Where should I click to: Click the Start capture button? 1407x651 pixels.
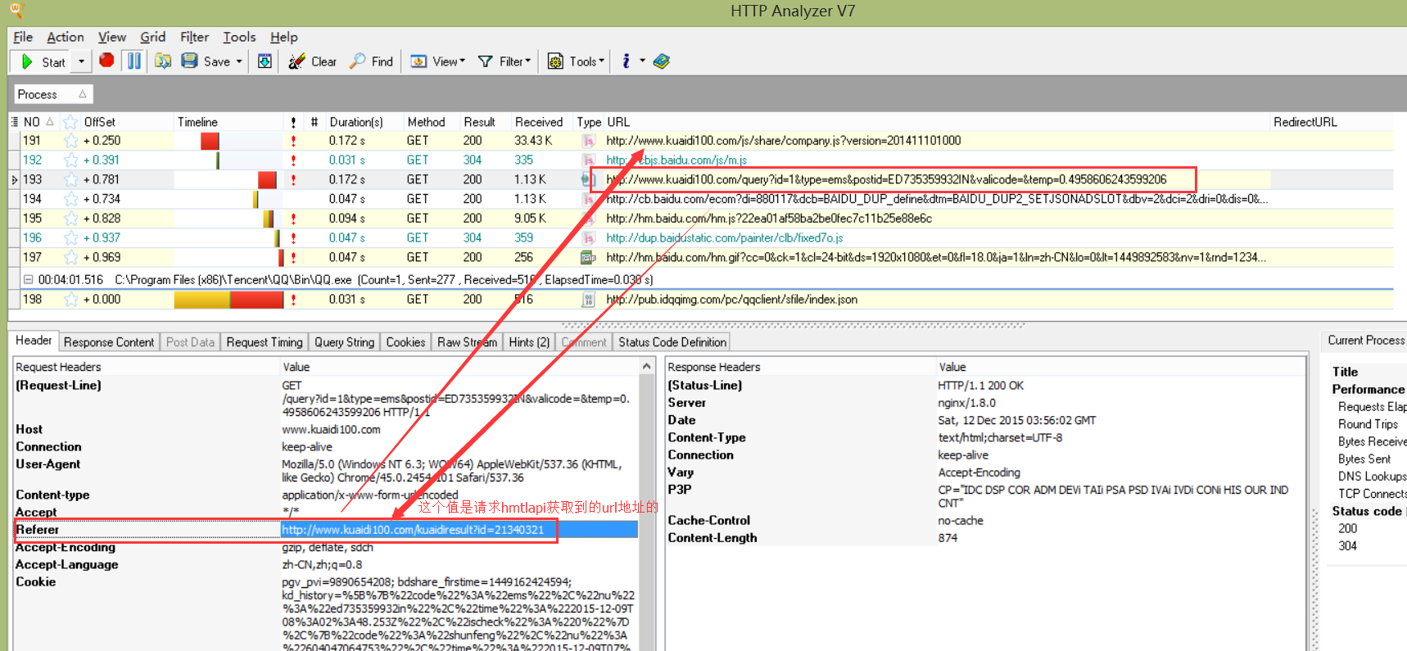pyautogui.click(x=43, y=61)
